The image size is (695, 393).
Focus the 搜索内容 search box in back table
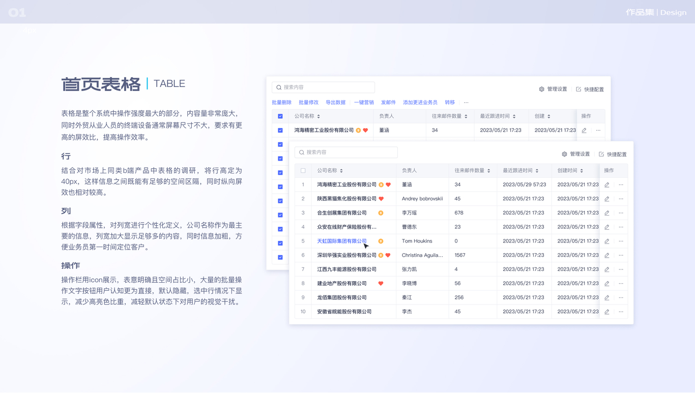[x=323, y=87]
